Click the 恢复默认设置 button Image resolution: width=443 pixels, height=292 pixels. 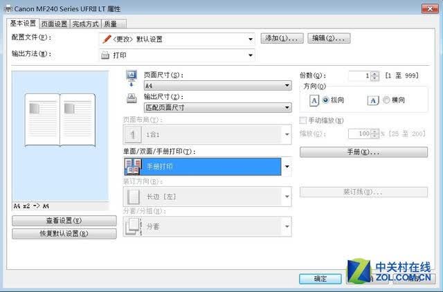pyautogui.click(x=64, y=234)
